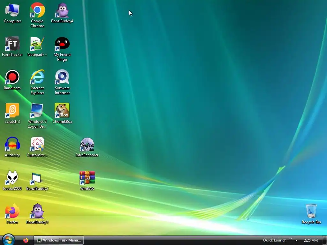Click Show desktop button at taskbar end
The image size is (327, 245).
[324, 240]
